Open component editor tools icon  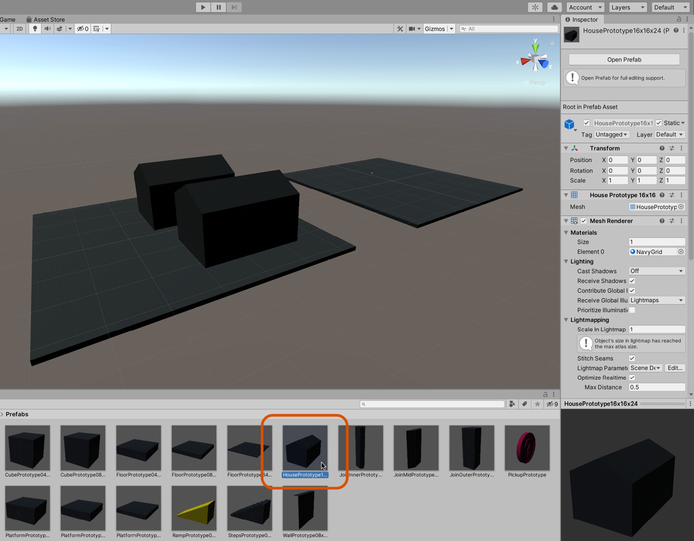(x=400, y=29)
